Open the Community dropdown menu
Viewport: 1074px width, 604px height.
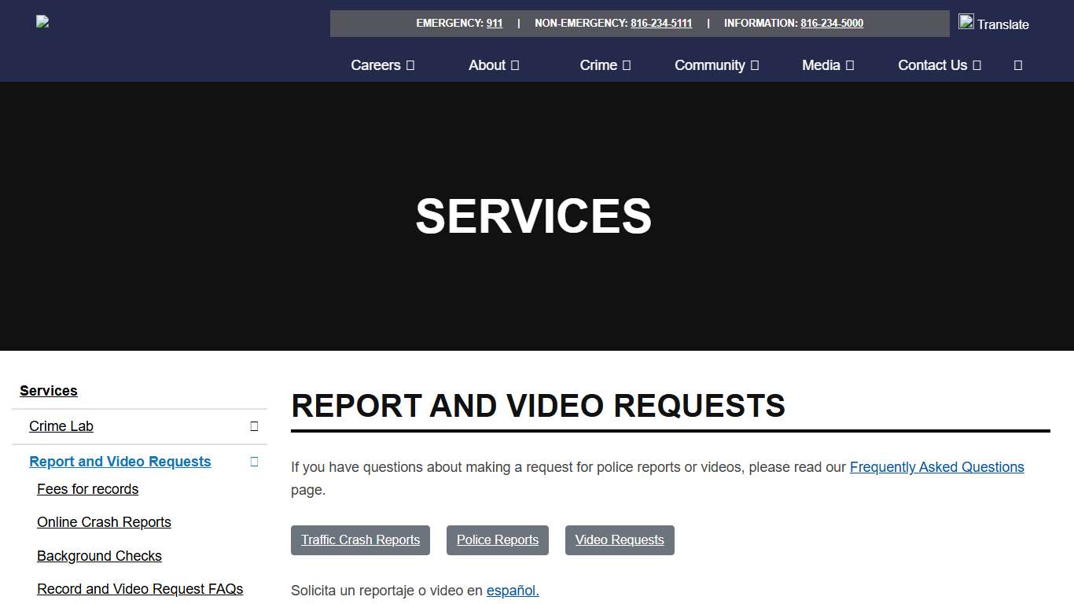coord(715,65)
